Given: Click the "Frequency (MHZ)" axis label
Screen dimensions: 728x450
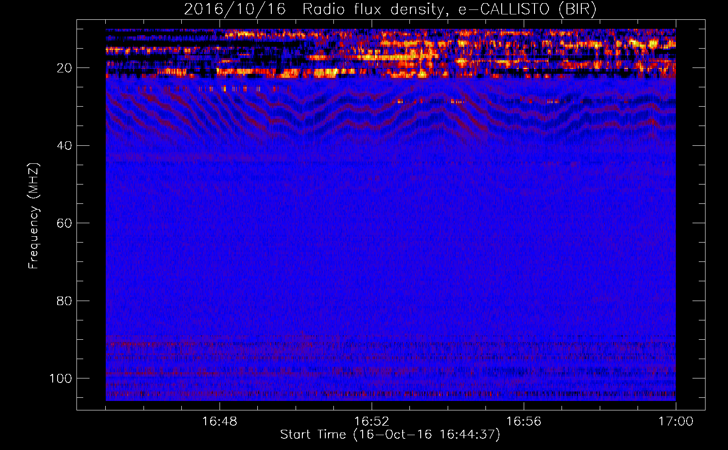Looking at the screenshot, I should click(x=34, y=216).
